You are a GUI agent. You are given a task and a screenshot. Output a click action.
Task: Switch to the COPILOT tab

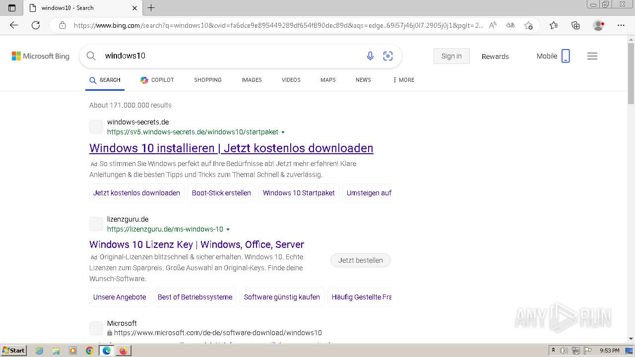(x=157, y=80)
